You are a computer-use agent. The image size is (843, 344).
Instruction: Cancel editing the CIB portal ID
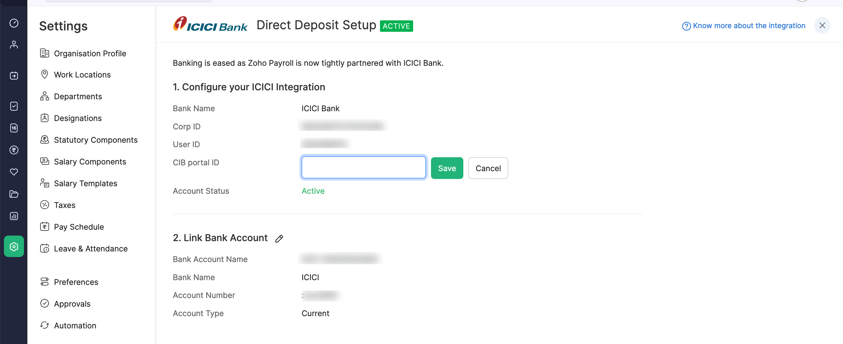[x=488, y=168]
